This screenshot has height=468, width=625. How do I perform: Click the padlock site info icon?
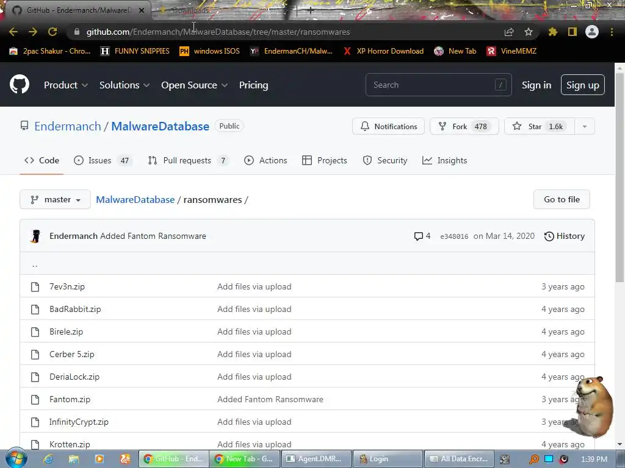point(77,32)
